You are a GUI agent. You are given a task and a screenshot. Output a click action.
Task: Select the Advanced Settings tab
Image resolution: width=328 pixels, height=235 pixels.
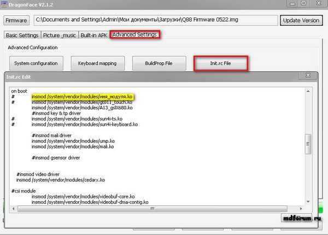tap(134, 34)
